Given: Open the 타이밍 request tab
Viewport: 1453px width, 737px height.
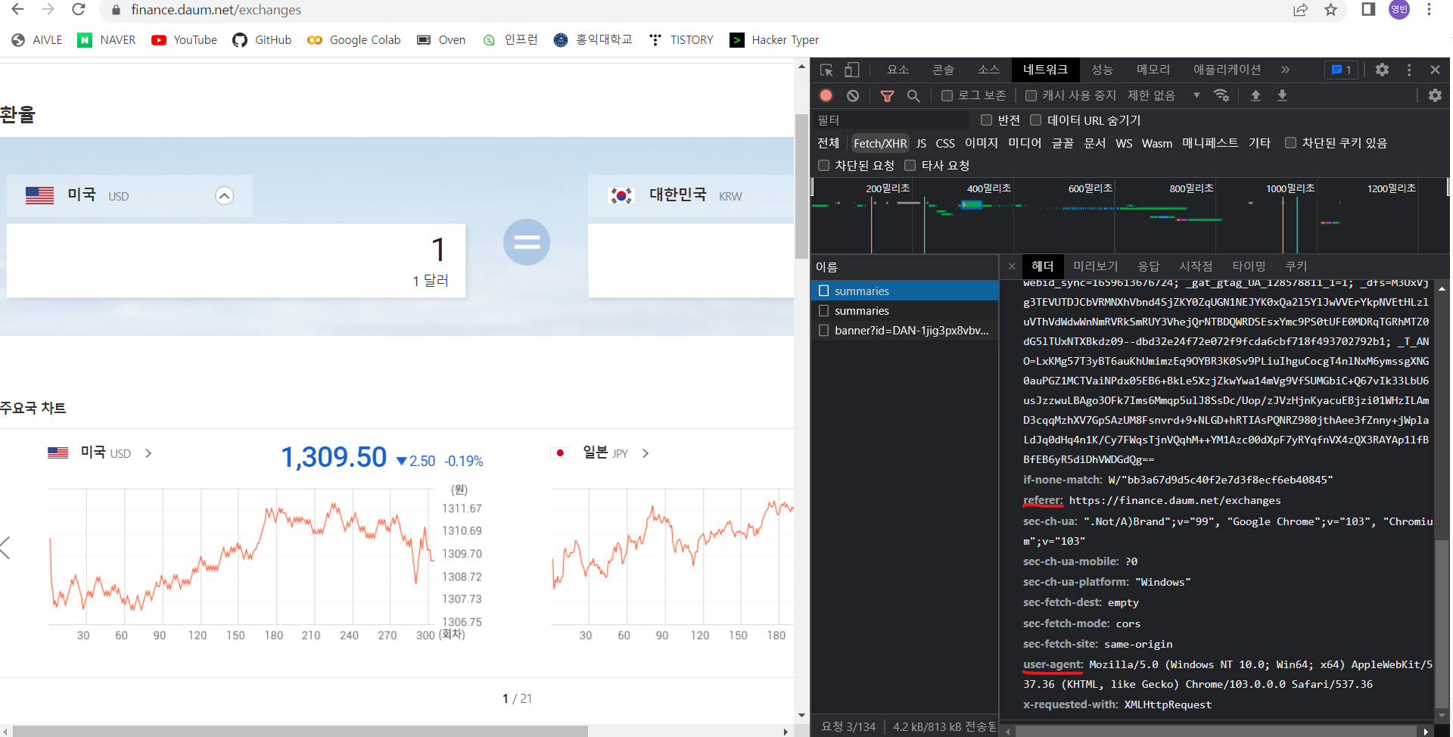Looking at the screenshot, I should tap(1248, 266).
